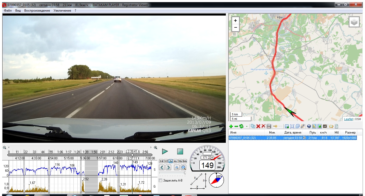Screen dimensions: 365x196
Task: Open the 'Увеличение' menu
Action: pyautogui.click(x=62, y=11)
